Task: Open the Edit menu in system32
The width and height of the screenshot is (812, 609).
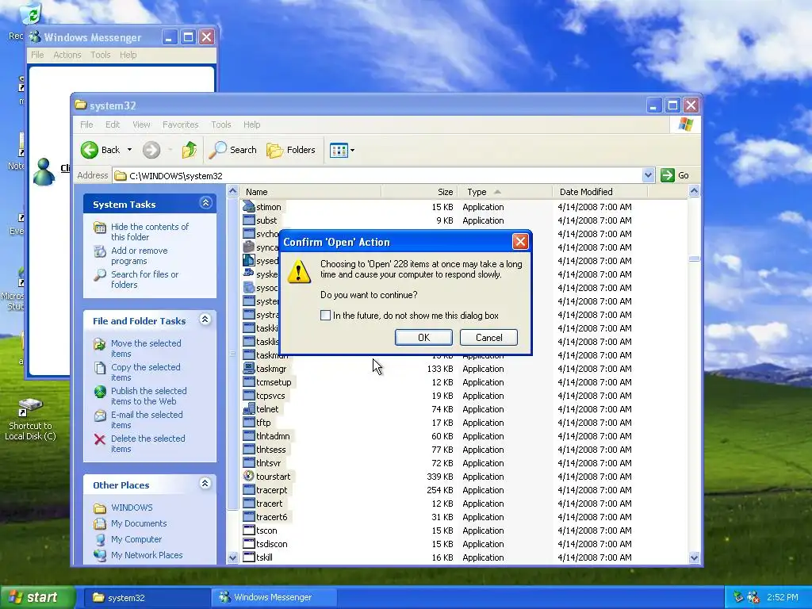Action: (113, 124)
